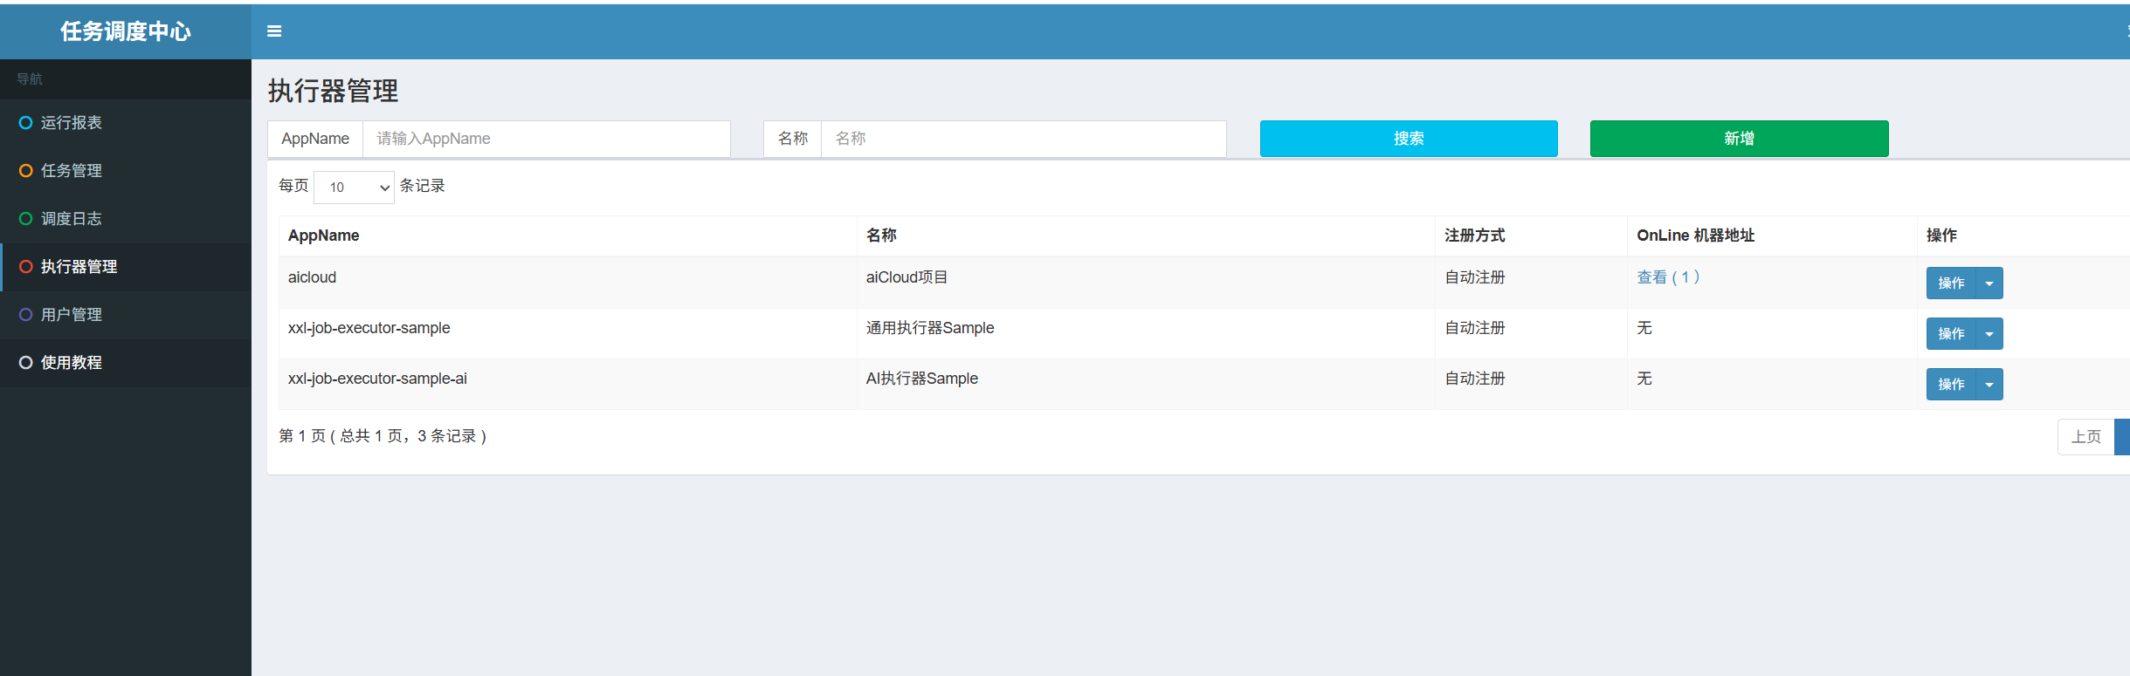
Task: Click the green circle icon beside 调度日志
Action: coord(26,219)
